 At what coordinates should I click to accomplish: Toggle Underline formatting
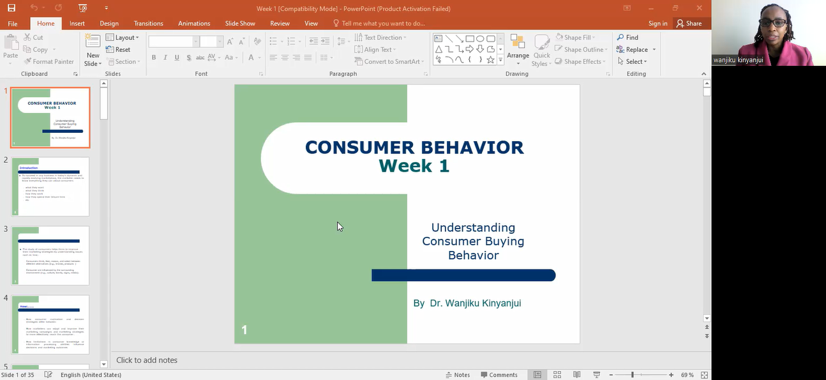coord(177,57)
